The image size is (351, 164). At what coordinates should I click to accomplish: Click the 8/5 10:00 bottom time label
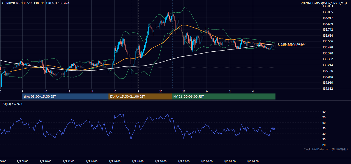[46, 162]
